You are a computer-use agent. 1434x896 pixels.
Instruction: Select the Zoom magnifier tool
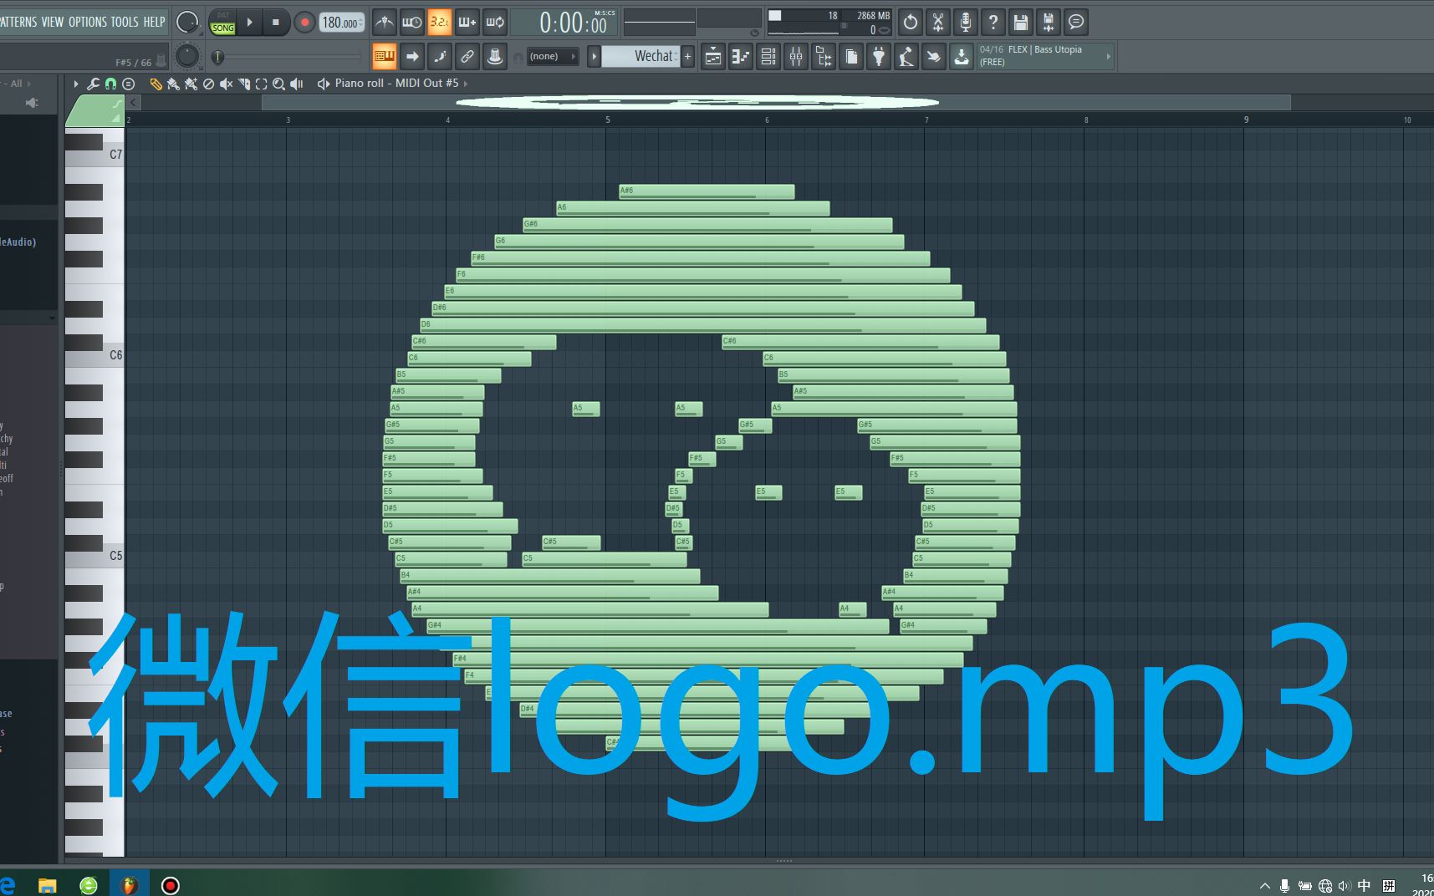pyautogui.click(x=278, y=84)
